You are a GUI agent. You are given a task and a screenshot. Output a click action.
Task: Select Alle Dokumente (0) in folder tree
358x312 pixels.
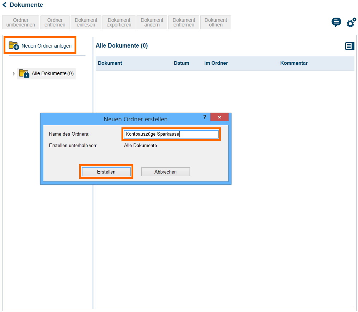(52, 73)
